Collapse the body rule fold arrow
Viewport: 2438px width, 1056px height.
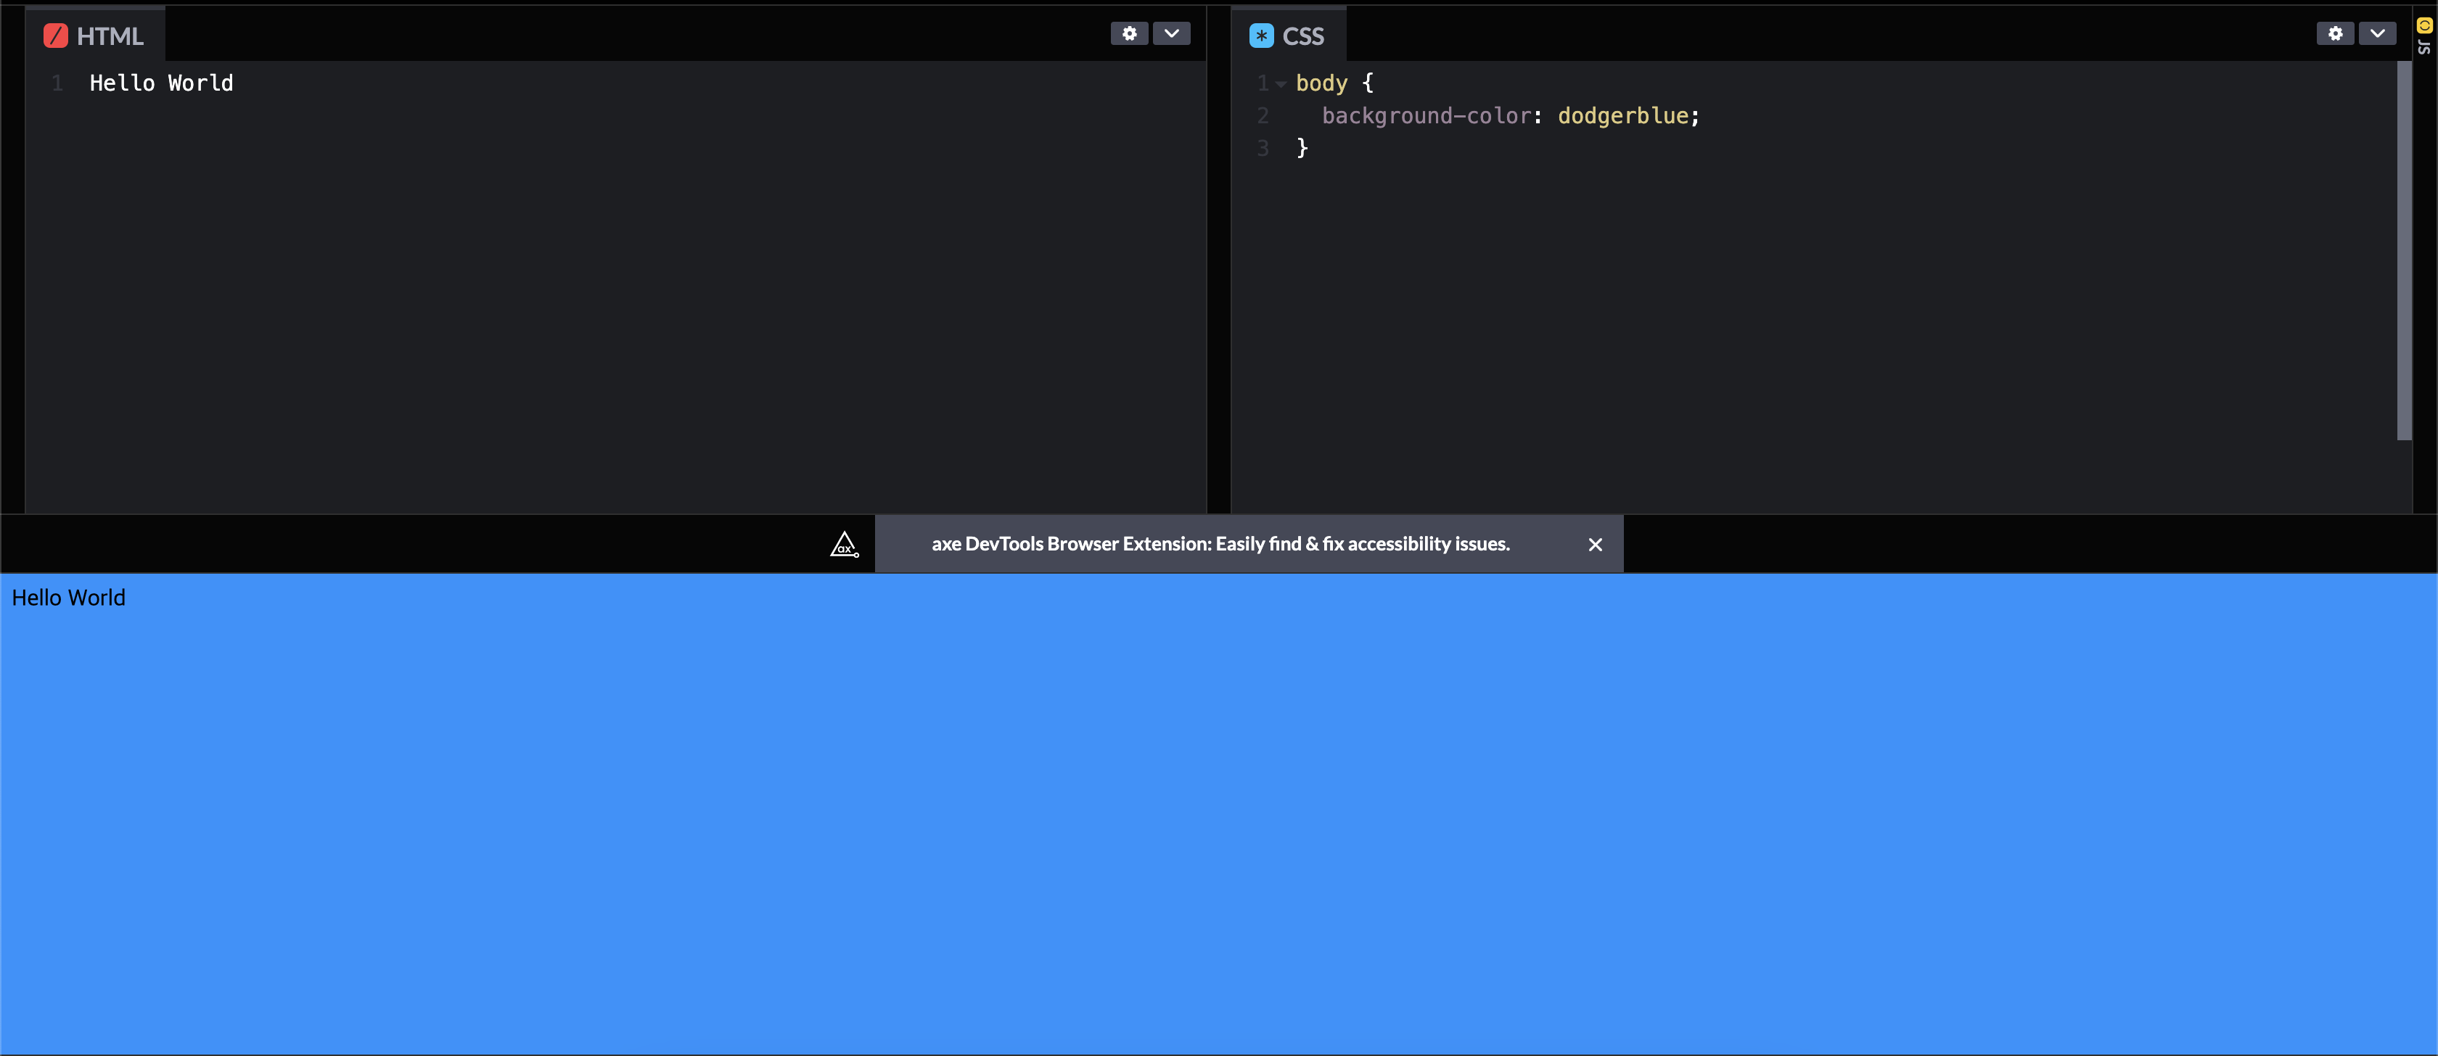(x=1281, y=84)
